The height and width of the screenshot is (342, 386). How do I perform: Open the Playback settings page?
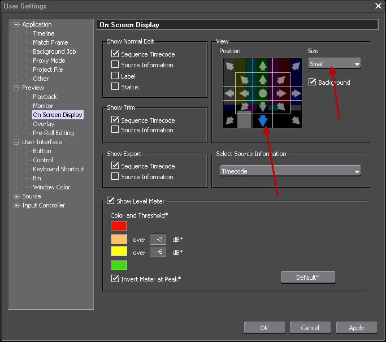(45, 97)
